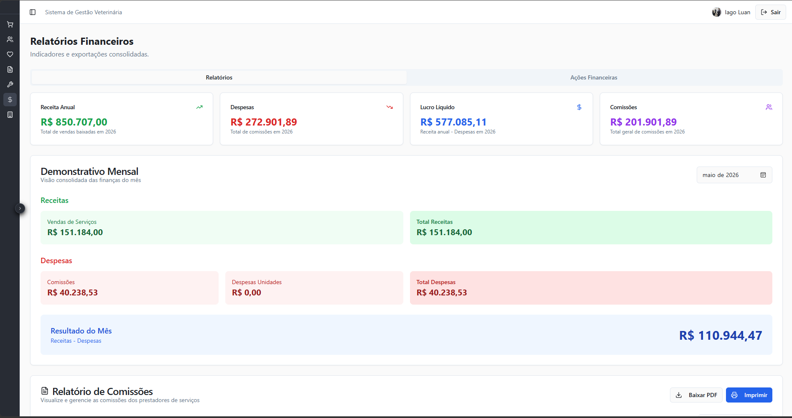Switch to the Ações Financeiras tab
Screen dimensions: 792x418
click(593, 77)
